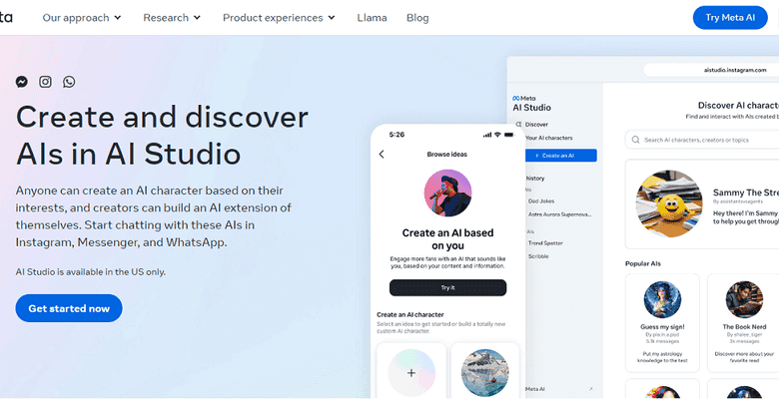
Task: Click the singer avatar in phone mockup
Action: tap(447, 194)
